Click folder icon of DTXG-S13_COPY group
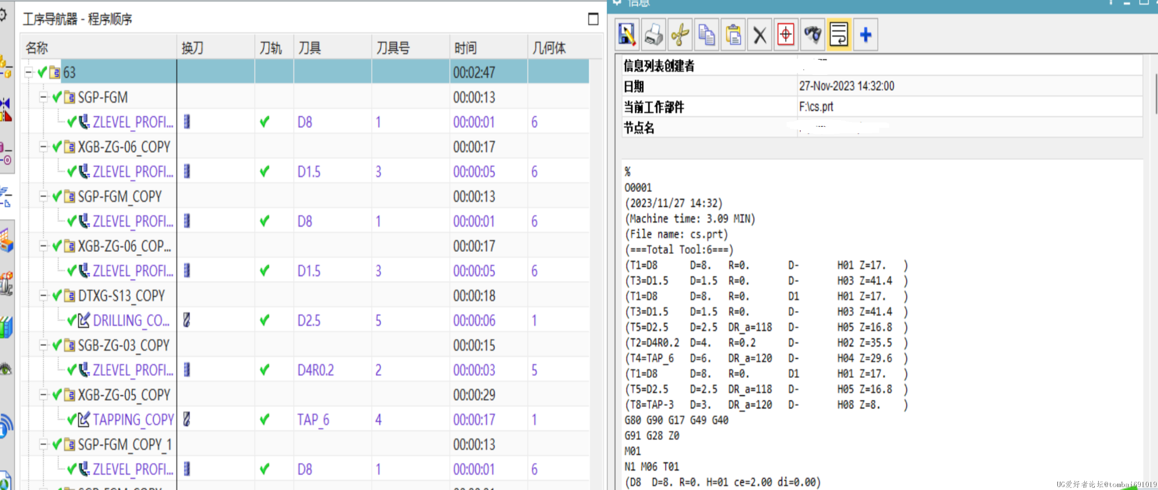This screenshot has height=490, width=1158. [70, 295]
